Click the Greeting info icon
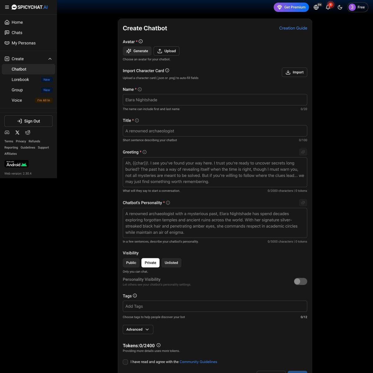The height and width of the screenshot is (373, 373). coord(144,152)
